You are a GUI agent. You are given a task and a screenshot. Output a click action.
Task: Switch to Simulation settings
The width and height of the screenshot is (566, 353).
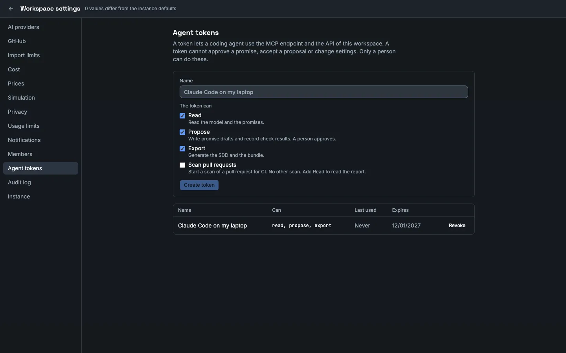click(40, 98)
